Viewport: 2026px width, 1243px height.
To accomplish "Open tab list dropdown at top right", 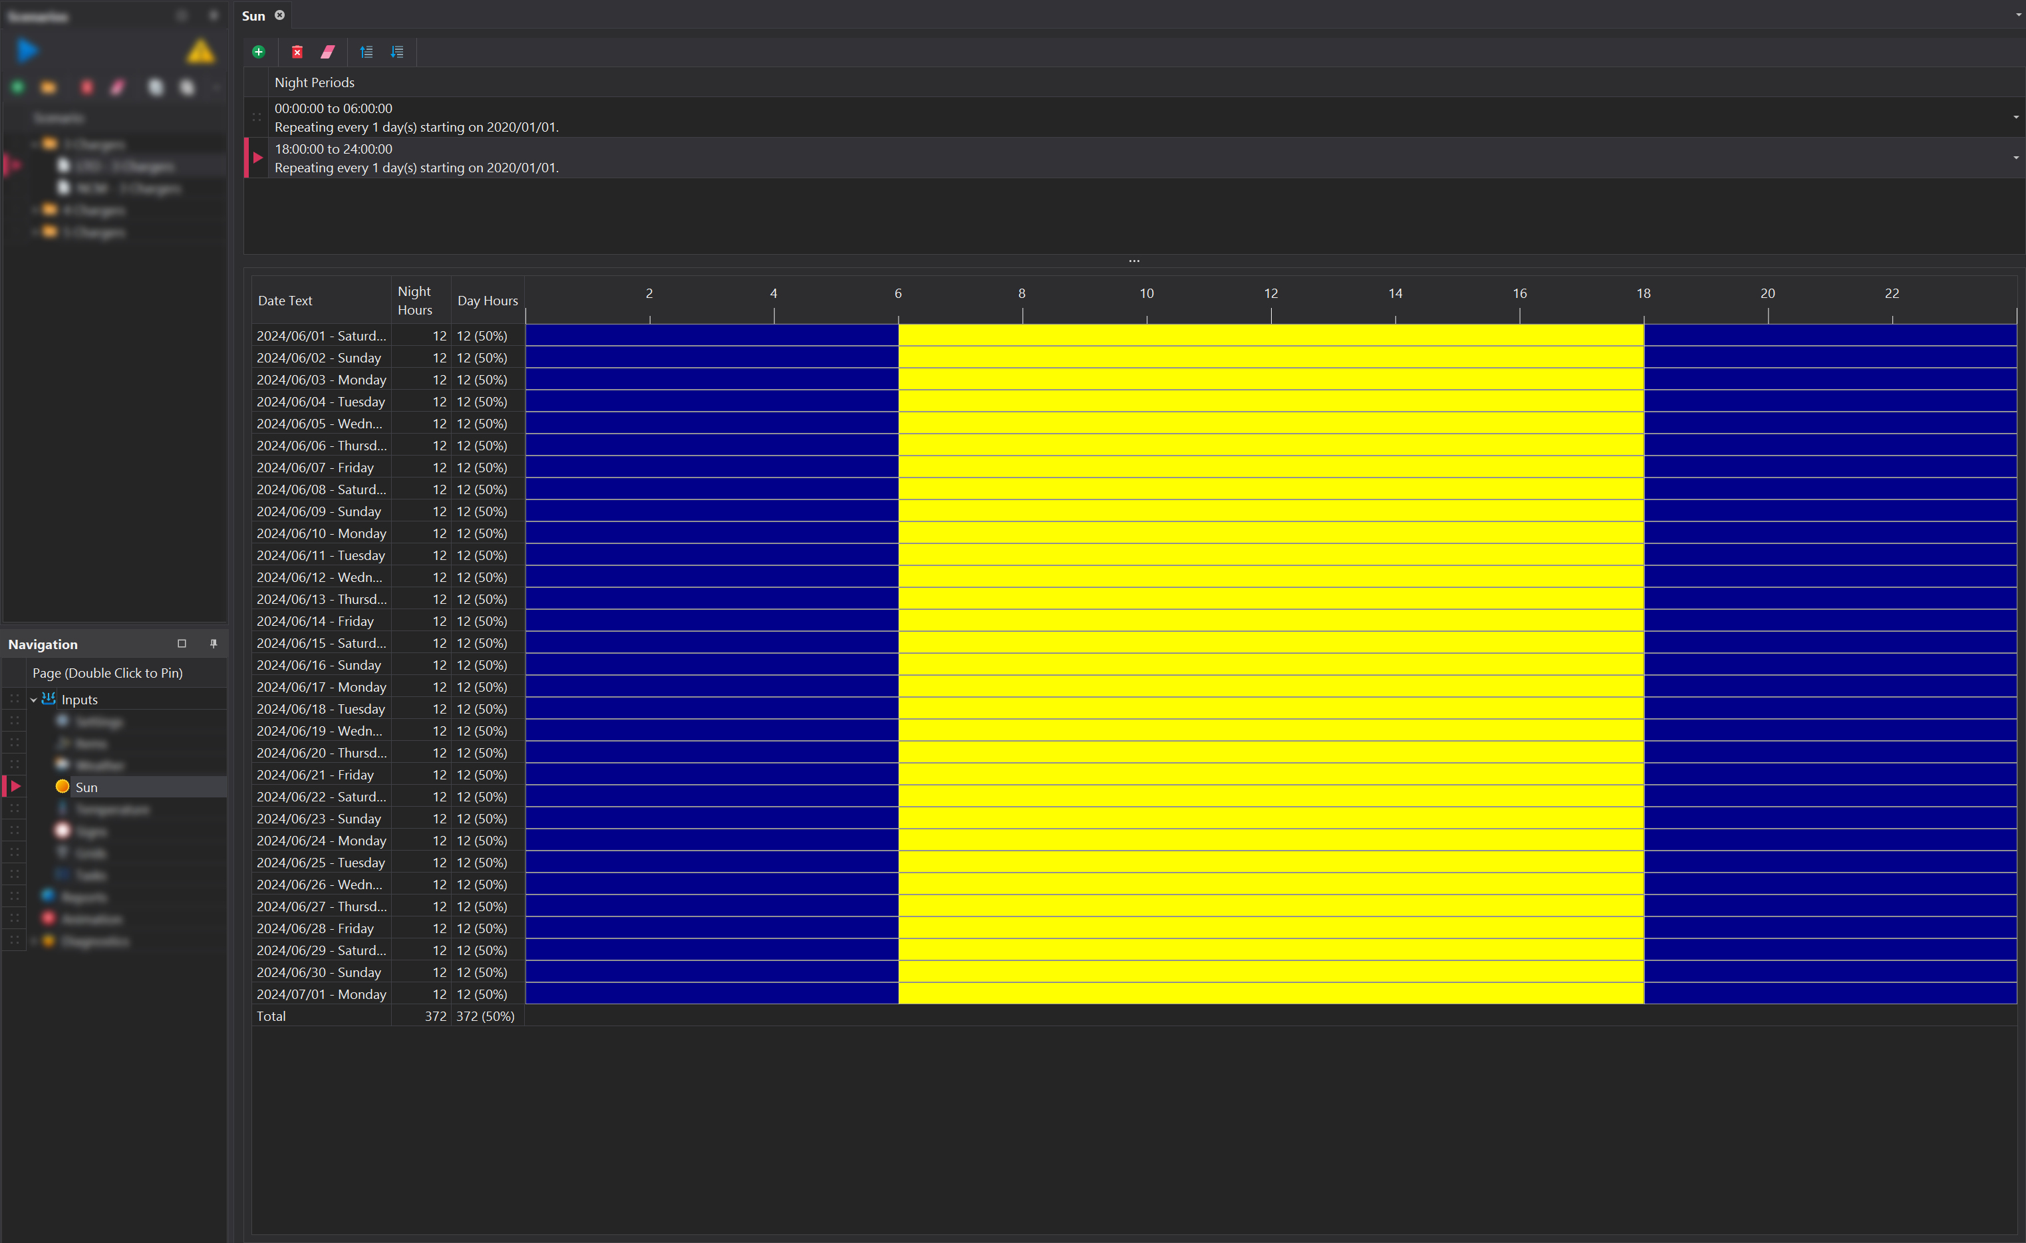I will pos(2018,15).
